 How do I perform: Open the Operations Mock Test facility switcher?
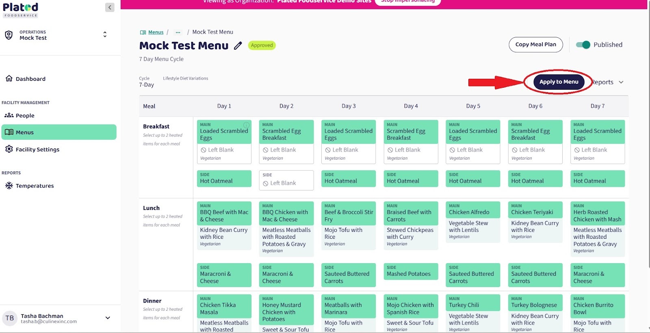(x=104, y=35)
